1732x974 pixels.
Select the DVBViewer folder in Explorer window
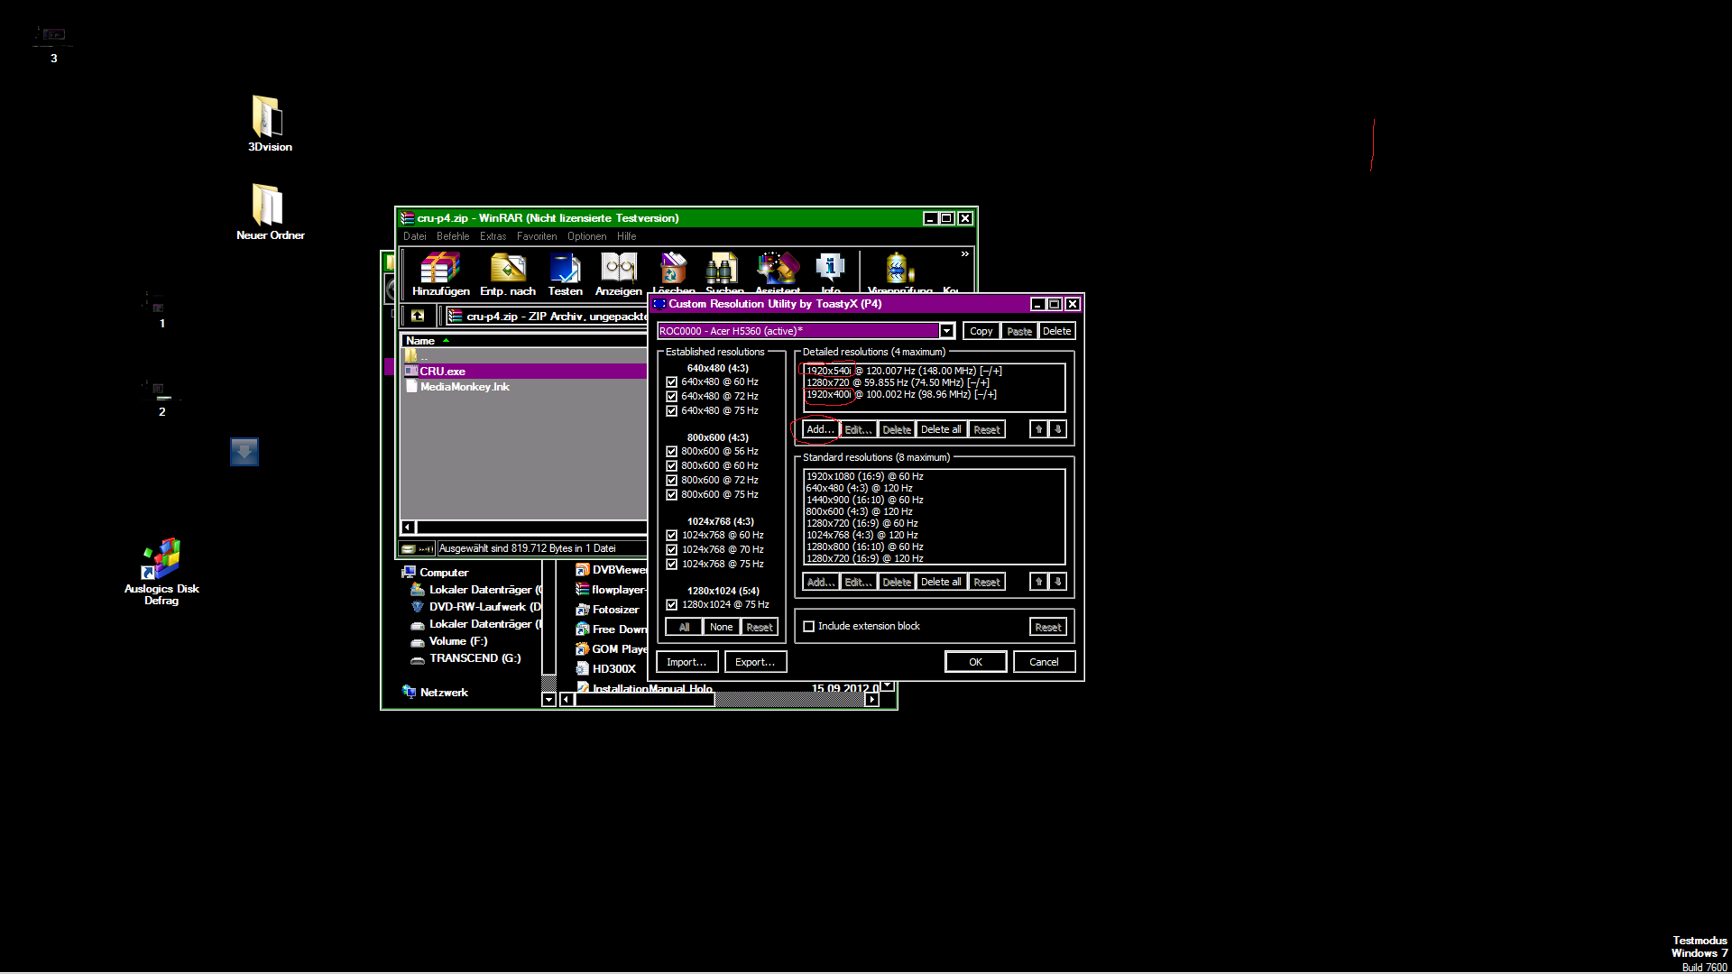coord(612,570)
